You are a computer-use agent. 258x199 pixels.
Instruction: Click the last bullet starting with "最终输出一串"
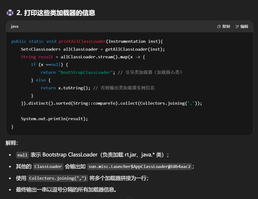(66, 190)
